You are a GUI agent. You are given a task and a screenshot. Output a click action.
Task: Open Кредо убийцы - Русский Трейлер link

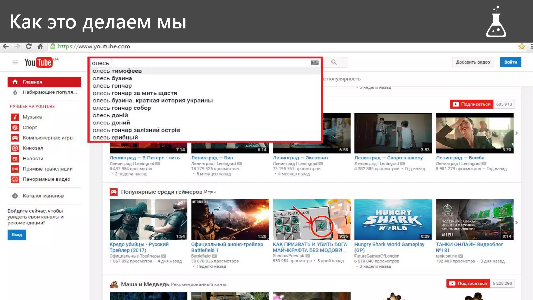[139, 247]
